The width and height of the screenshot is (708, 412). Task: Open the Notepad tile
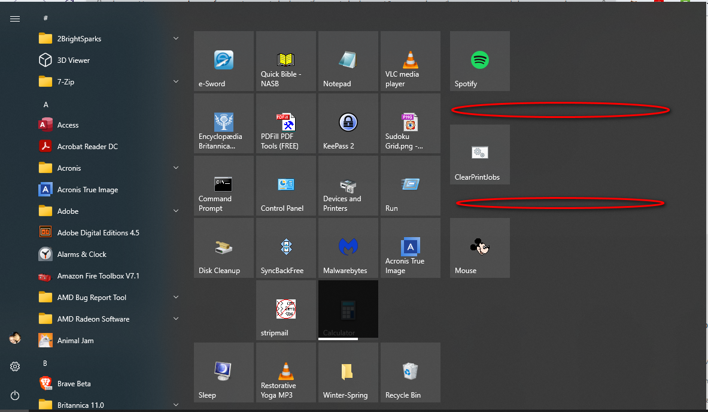[348, 61]
